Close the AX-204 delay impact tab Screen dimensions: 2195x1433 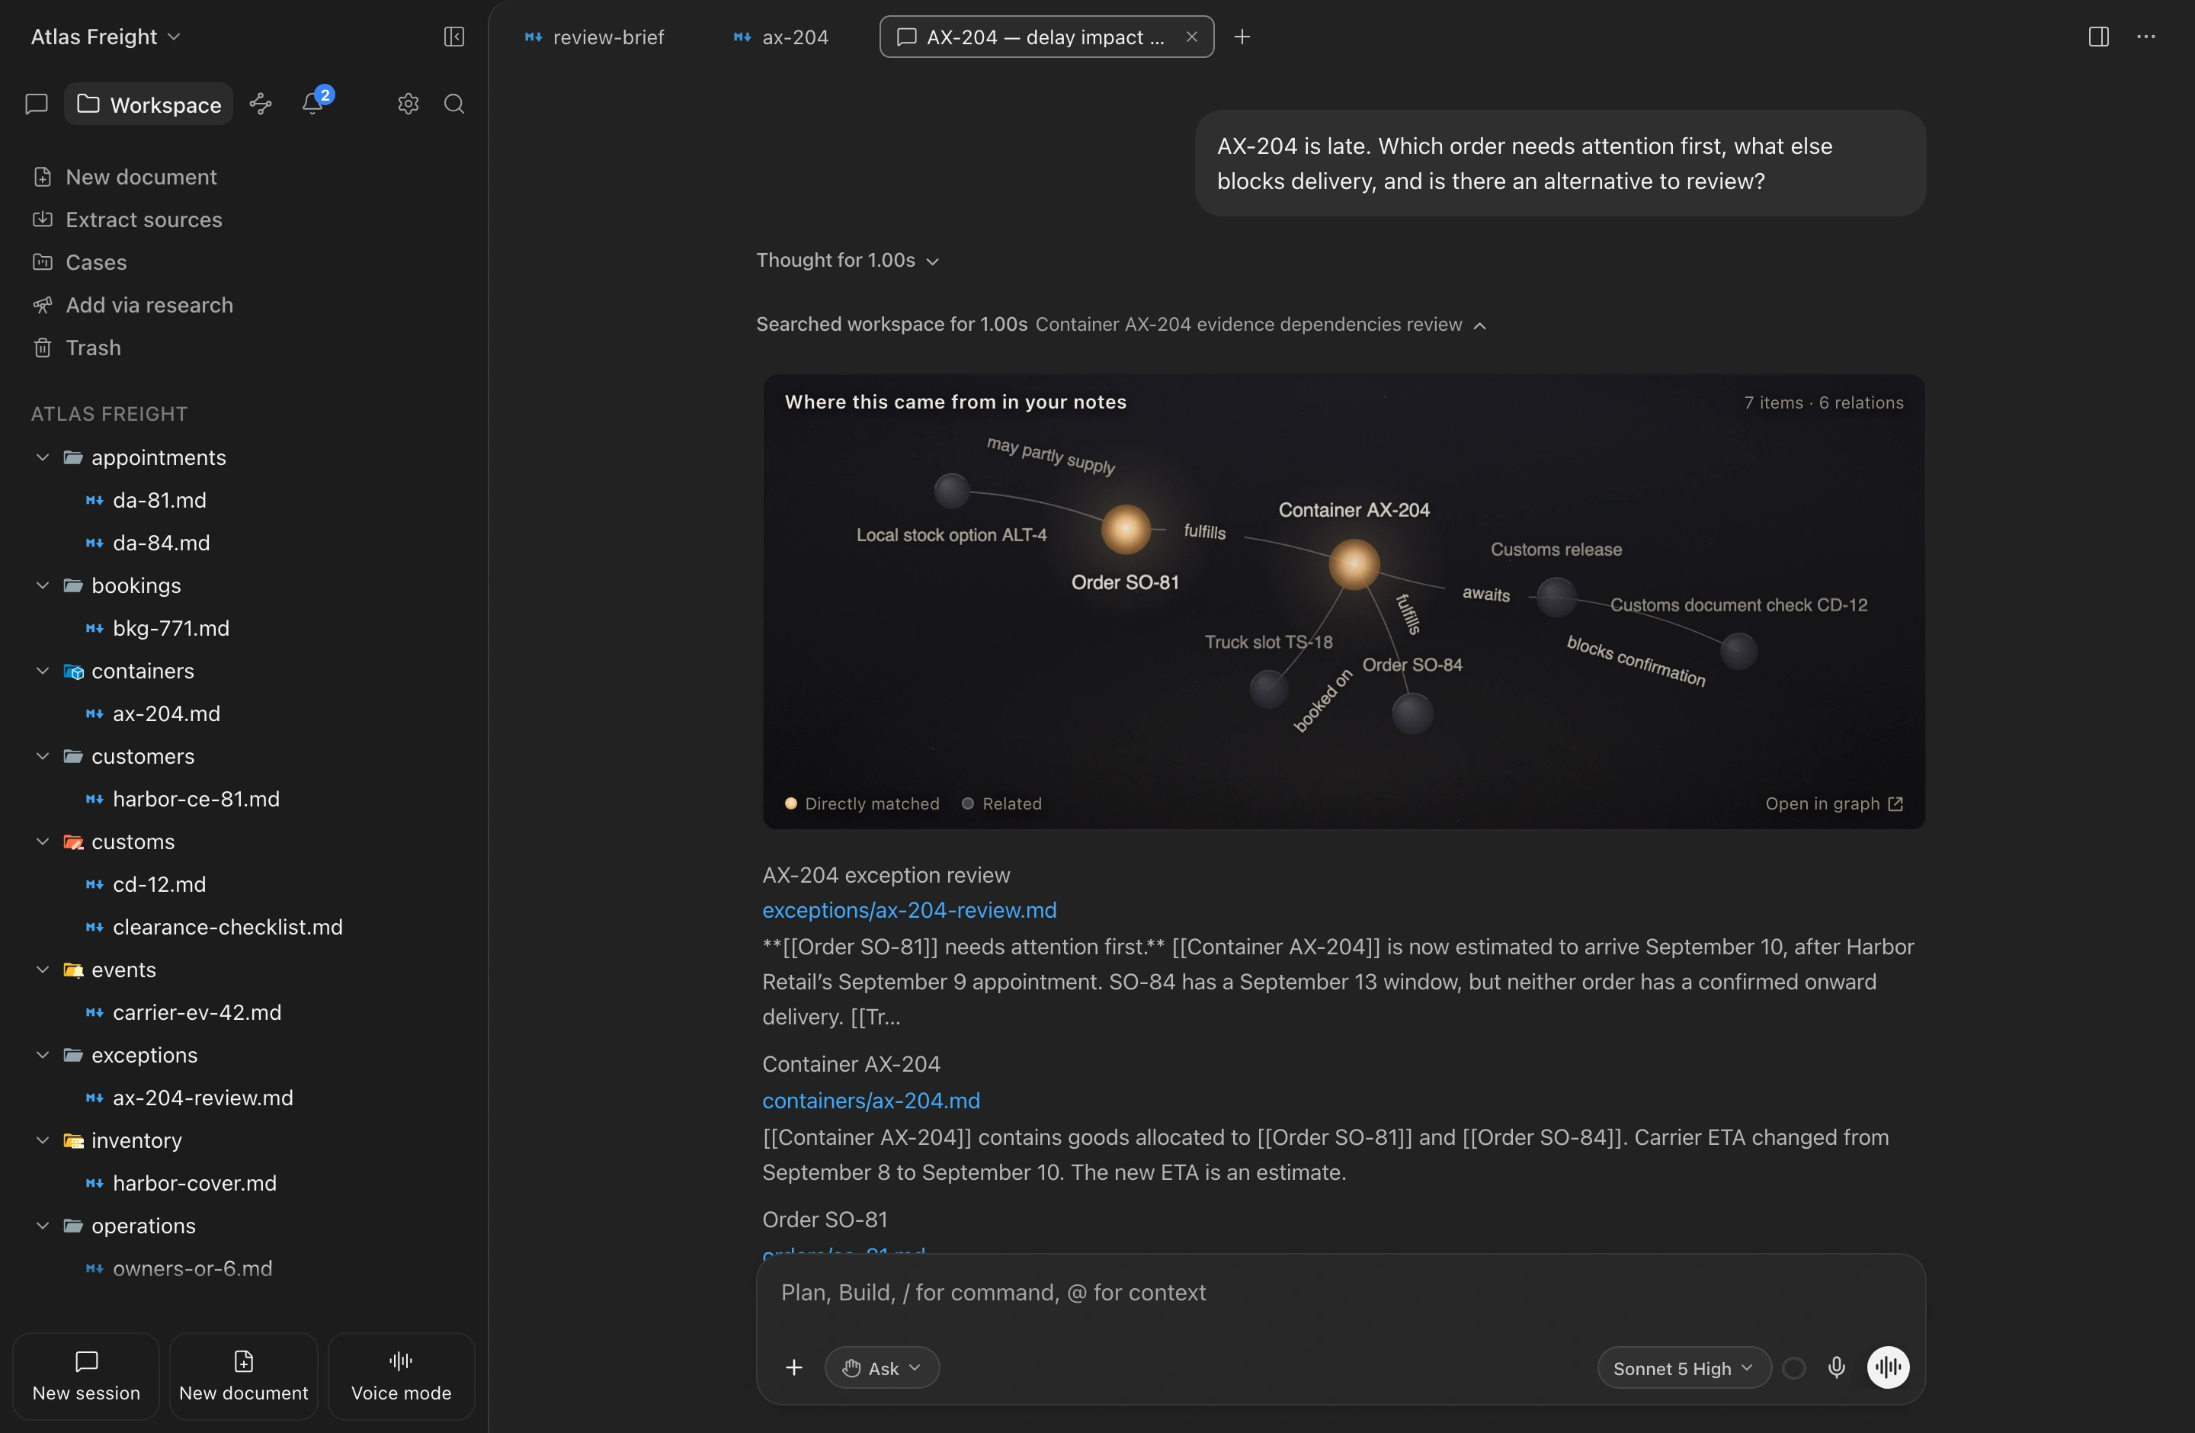[x=1191, y=37]
